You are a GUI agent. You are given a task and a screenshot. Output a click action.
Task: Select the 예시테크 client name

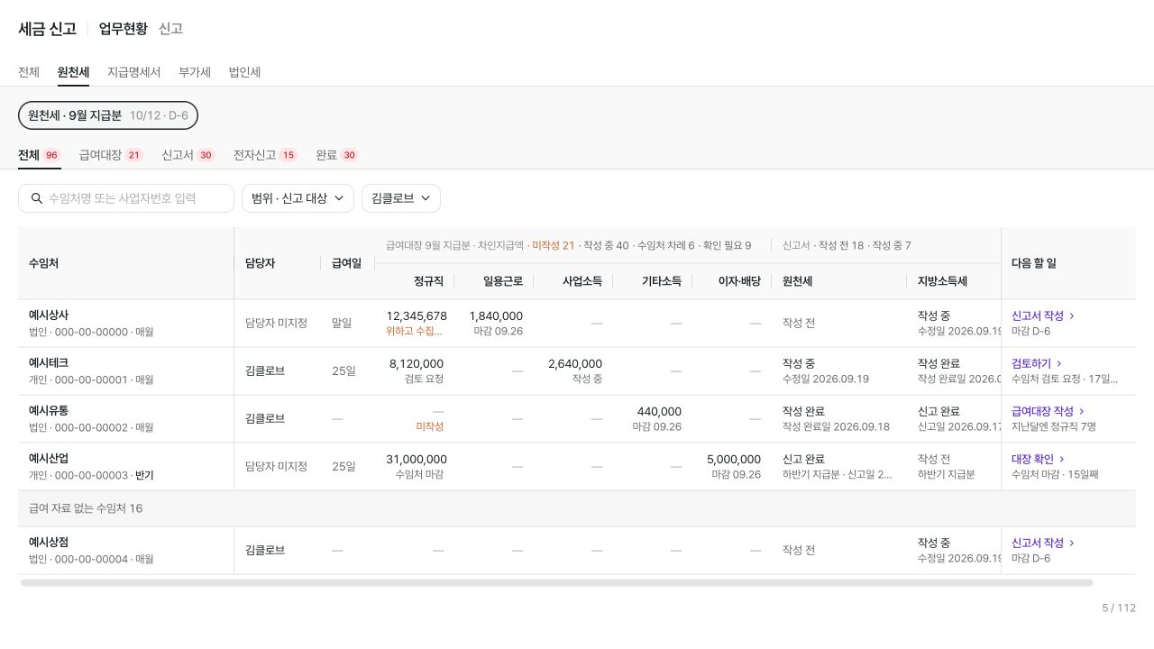click(49, 363)
